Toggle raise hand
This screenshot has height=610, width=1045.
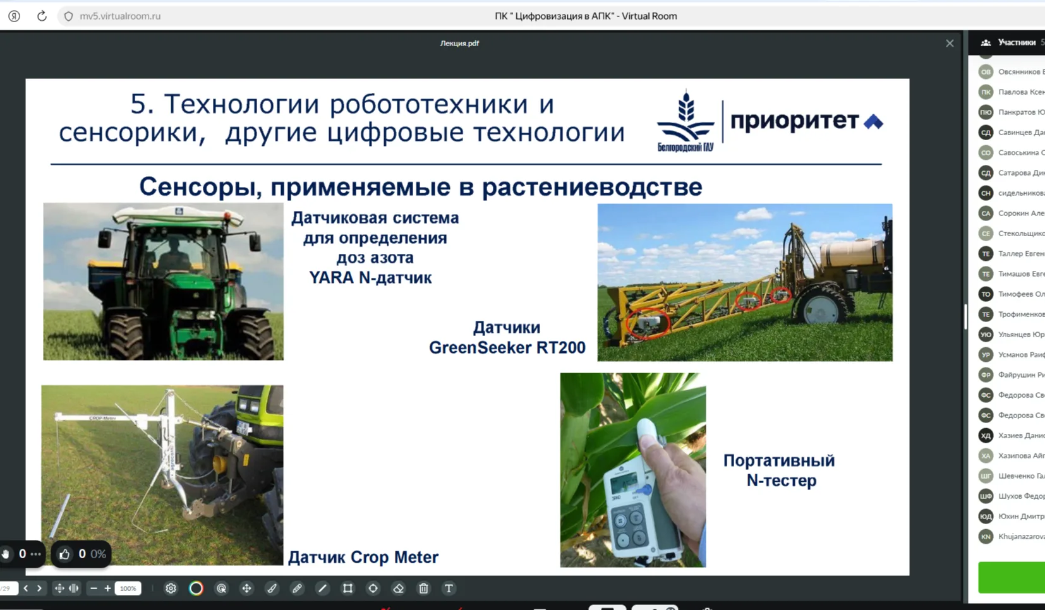[6, 554]
